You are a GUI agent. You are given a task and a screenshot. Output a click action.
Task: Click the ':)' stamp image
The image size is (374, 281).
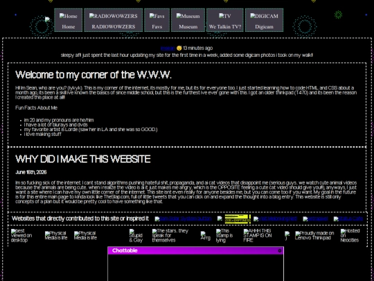[287, 236]
